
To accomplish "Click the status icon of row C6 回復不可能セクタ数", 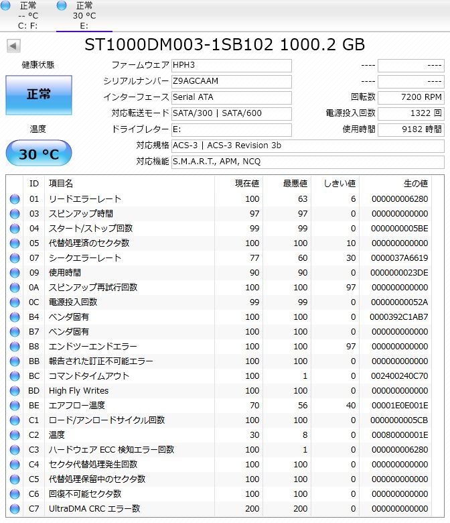I will (x=15, y=494).
